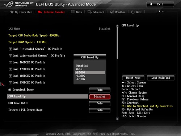Click Target CPU Turbo-Mode Speed: 4000MHz text
This screenshot has width=181, height=136.
(x=34, y=36)
